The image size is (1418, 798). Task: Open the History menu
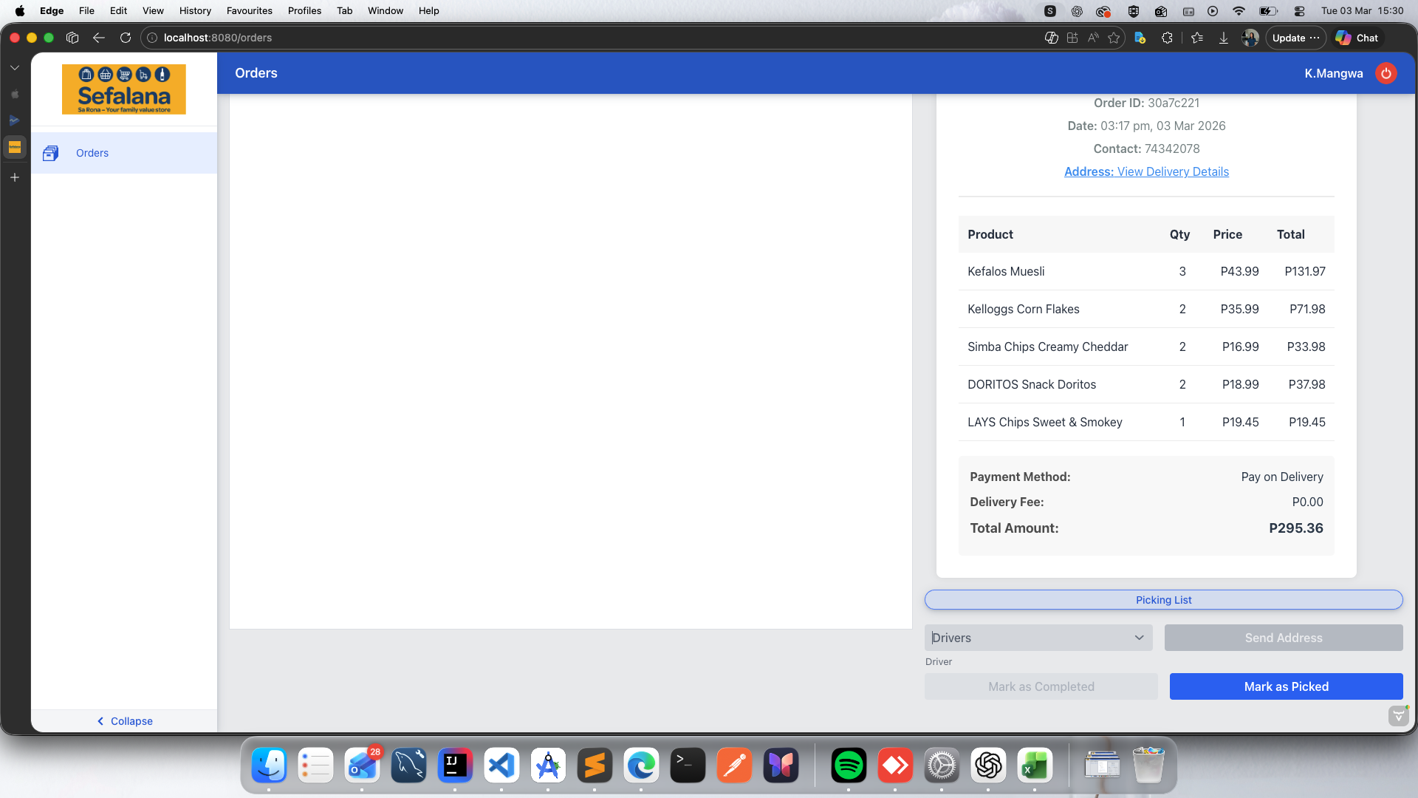(x=195, y=10)
